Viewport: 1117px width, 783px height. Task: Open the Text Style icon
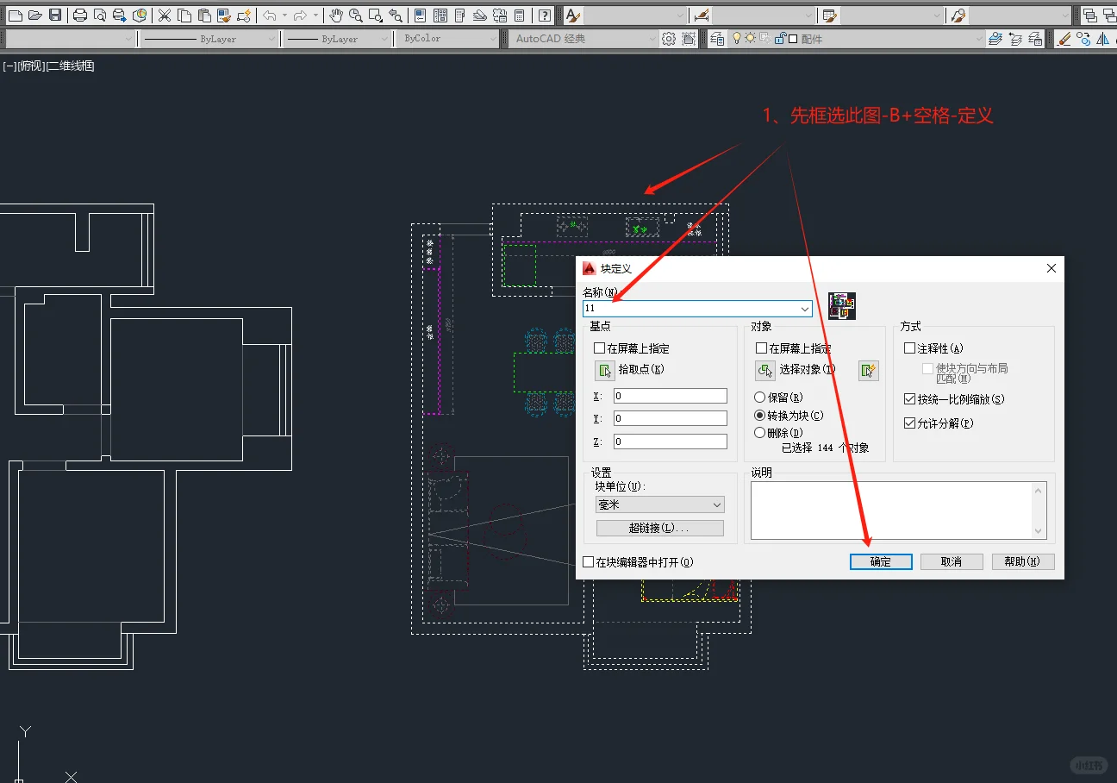(x=573, y=16)
